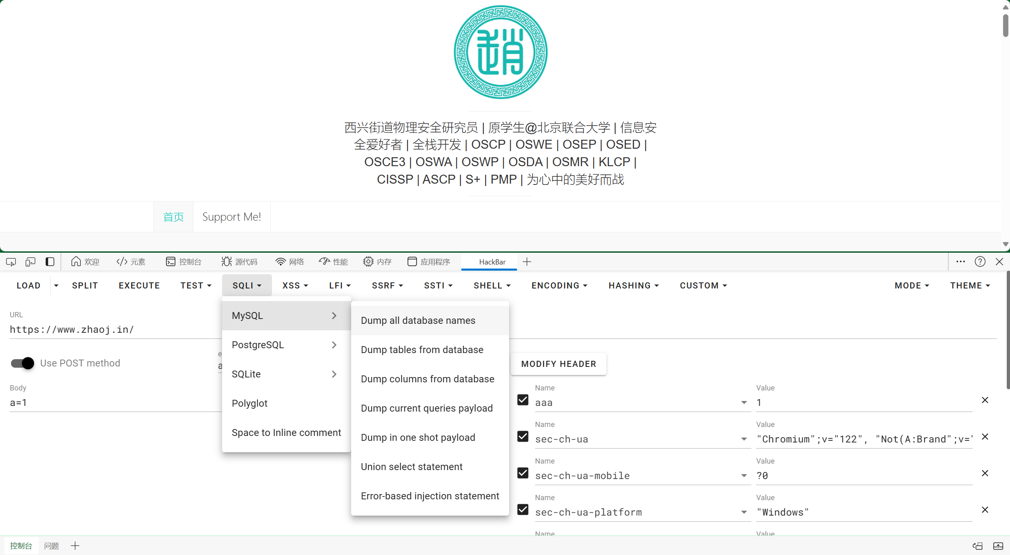Screen dimensions: 1010x555
Task: Open the ENCODING dropdown menu
Action: (x=559, y=286)
